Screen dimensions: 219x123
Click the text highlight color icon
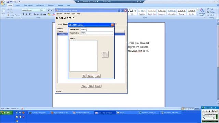tap(49, 14)
